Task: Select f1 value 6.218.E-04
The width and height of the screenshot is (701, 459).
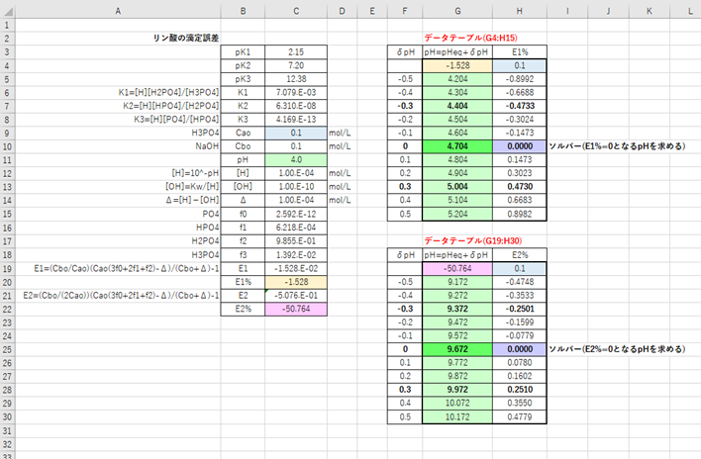Action: click(296, 228)
